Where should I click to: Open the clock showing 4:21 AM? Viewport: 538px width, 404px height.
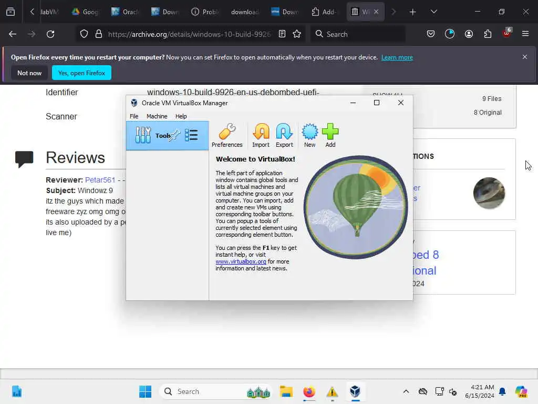(x=480, y=391)
